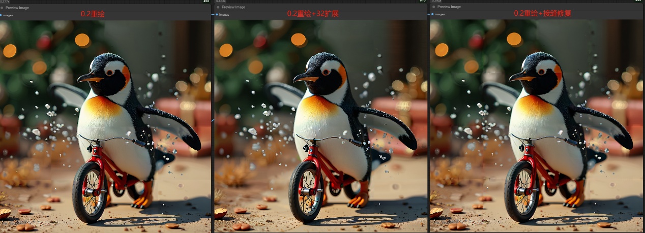Click the images input socket on the third node

click(x=431, y=14)
